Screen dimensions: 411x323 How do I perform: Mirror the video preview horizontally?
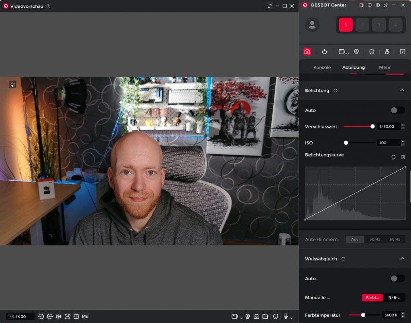(x=59, y=317)
